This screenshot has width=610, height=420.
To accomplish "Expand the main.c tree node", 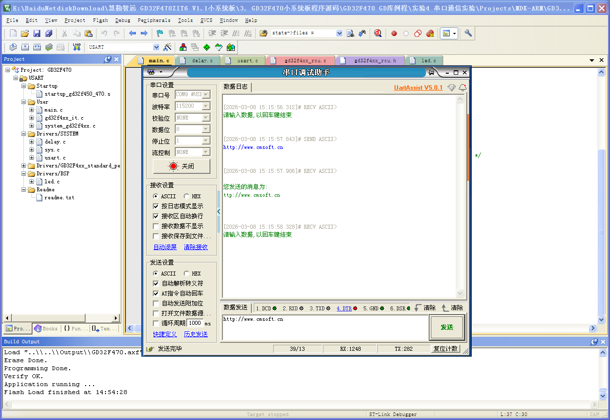I will pyautogui.click(x=32, y=110).
